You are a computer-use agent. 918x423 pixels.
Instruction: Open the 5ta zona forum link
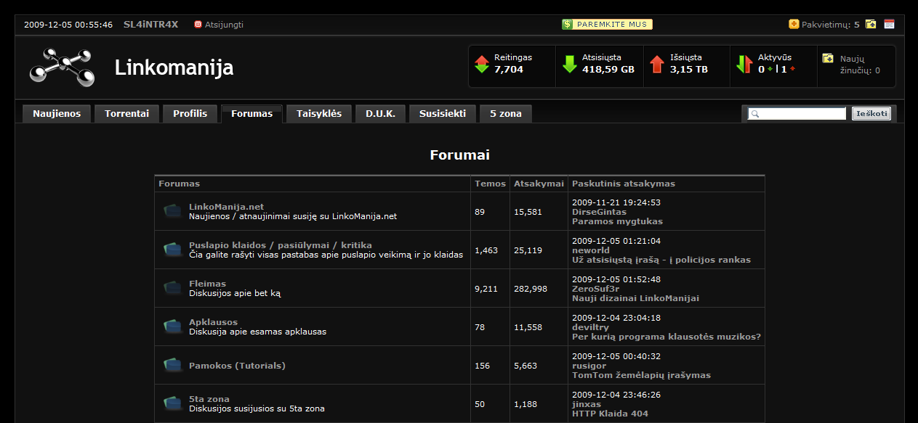(209, 399)
